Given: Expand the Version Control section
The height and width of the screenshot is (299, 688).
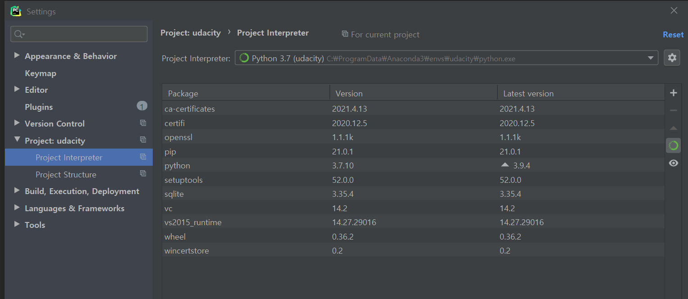Looking at the screenshot, I should click(x=17, y=123).
